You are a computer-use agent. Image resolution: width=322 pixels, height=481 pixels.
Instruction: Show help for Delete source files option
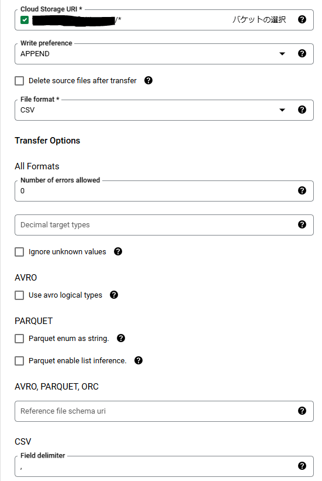coord(148,80)
